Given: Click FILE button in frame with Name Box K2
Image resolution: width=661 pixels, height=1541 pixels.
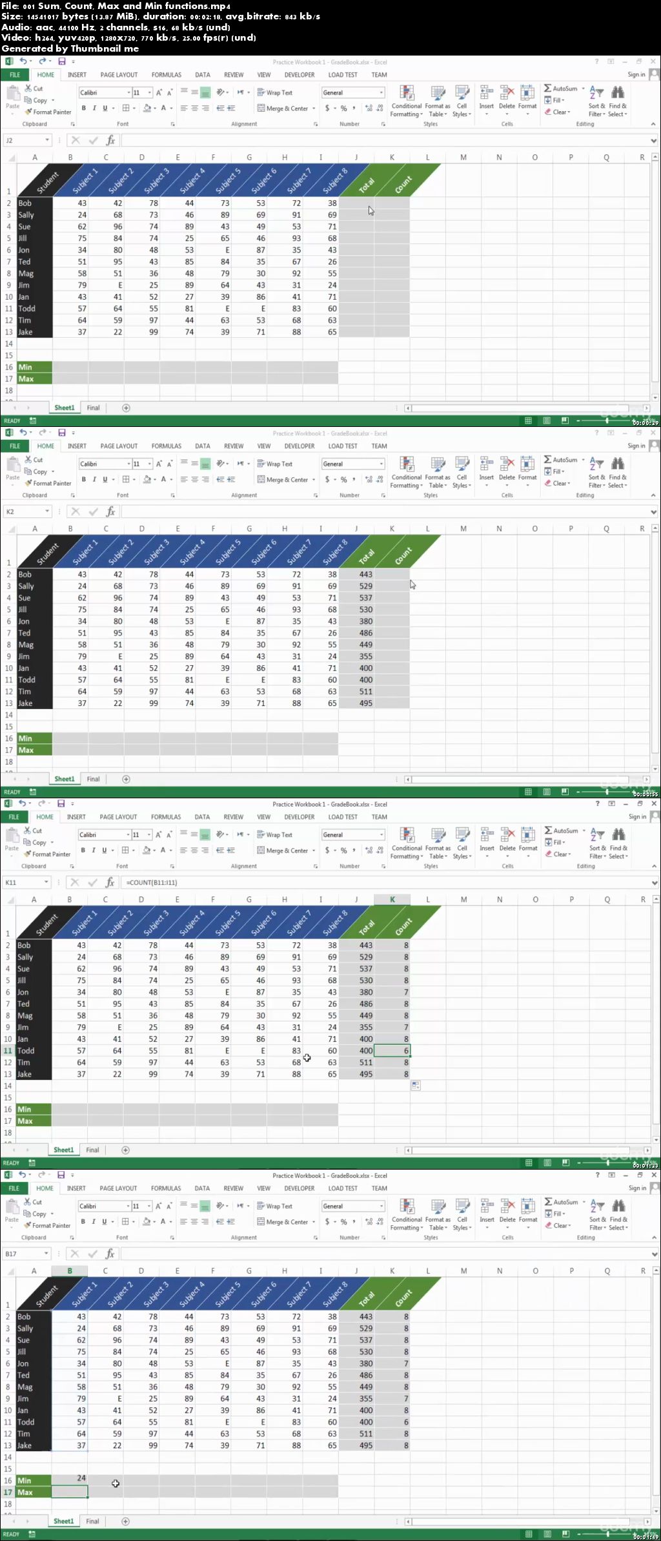Looking at the screenshot, I should coord(15,446).
